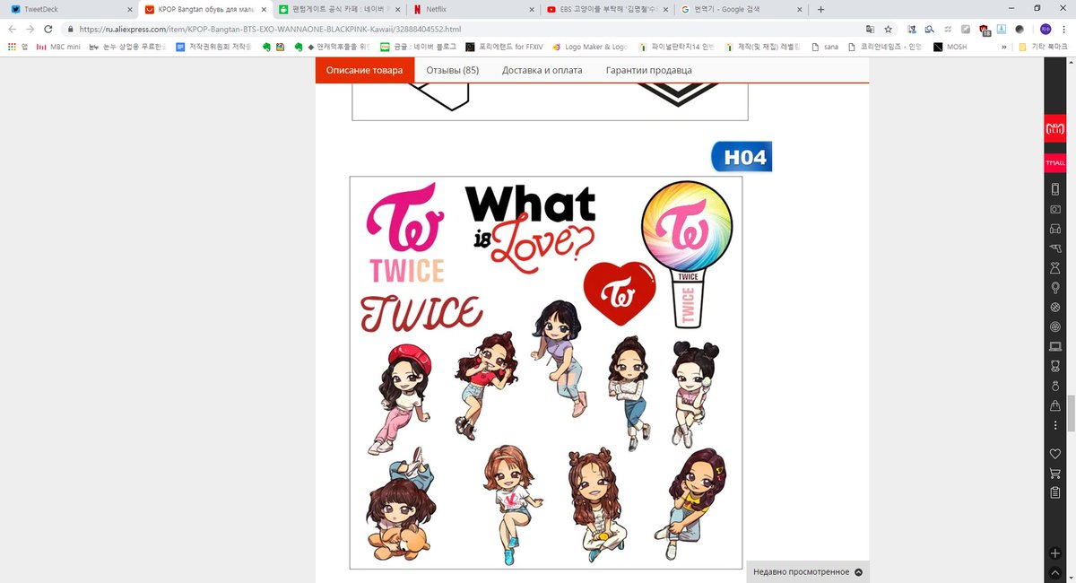Click the magnifier search extension icon
Image resolution: width=1076 pixels, height=583 pixels.
tap(930, 29)
